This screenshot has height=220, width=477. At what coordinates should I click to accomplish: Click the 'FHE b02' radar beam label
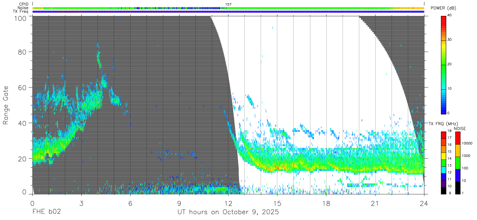[46, 212]
